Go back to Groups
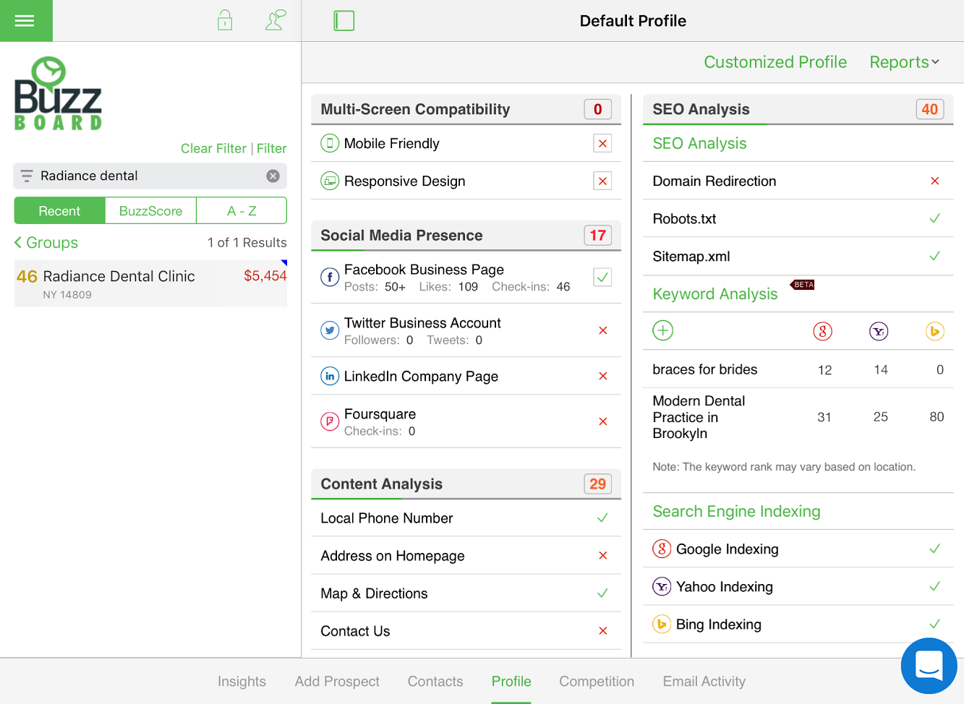964x704 pixels. (x=46, y=243)
